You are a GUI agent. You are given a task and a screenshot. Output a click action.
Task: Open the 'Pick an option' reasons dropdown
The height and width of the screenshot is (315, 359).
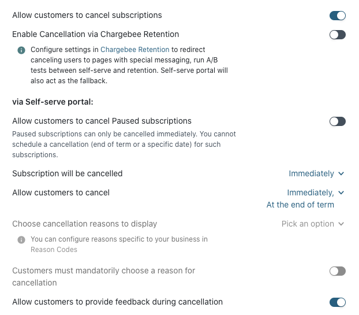pos(313,224)
